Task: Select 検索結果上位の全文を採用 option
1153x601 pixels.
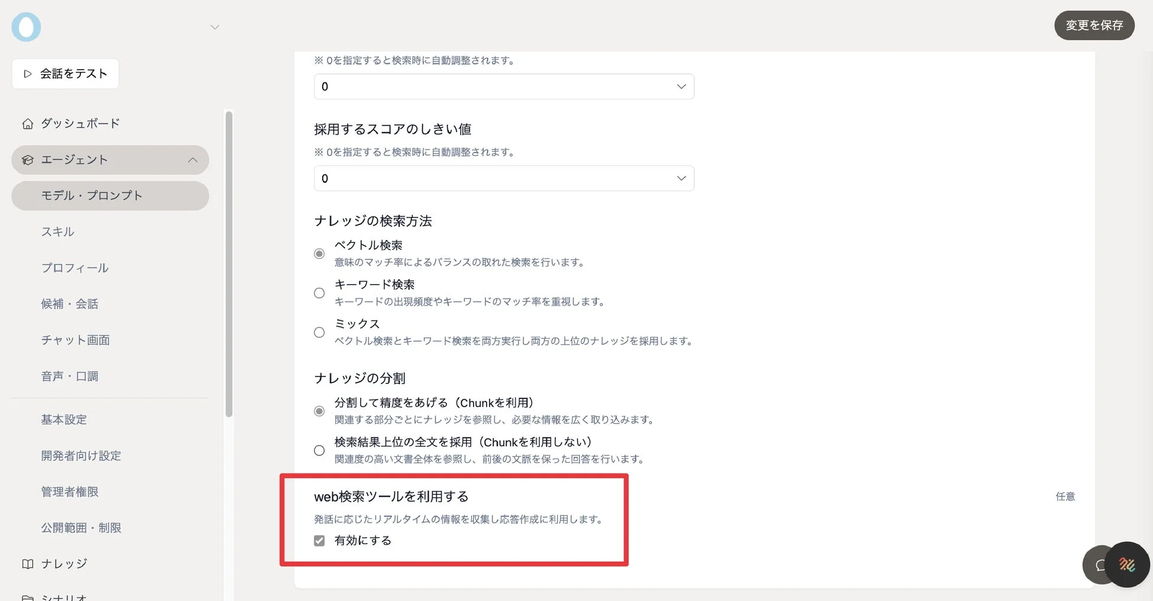Action: tap(319, 450)
